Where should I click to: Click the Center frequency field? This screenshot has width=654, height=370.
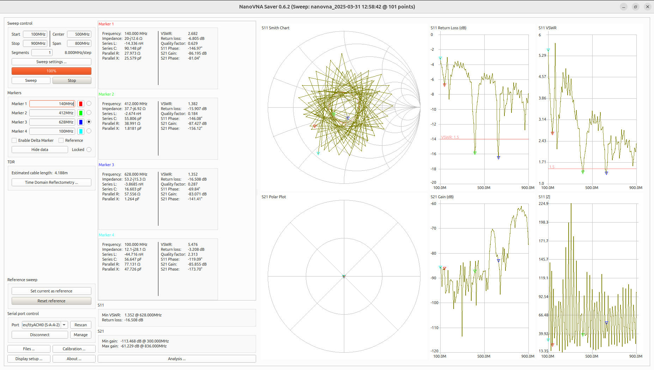tap(79, 34)
